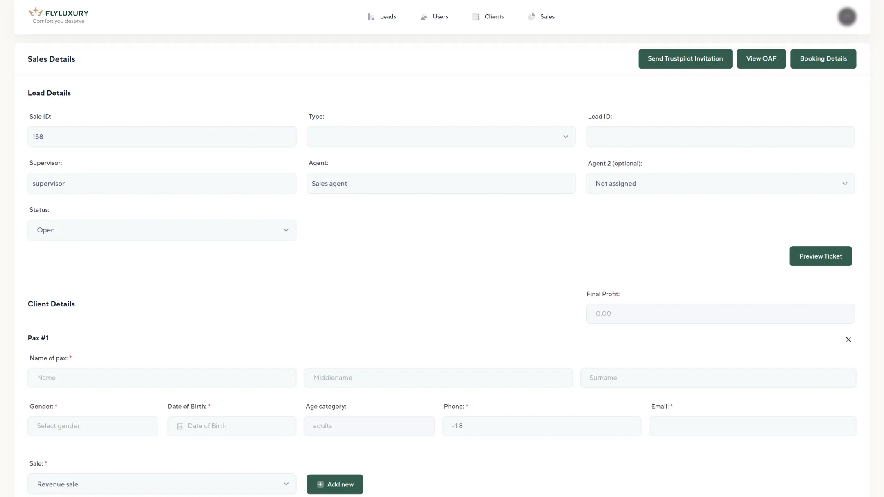Go to the Sales menu item
Viewport: 884px width, 497px height.
tap(547, 17)
